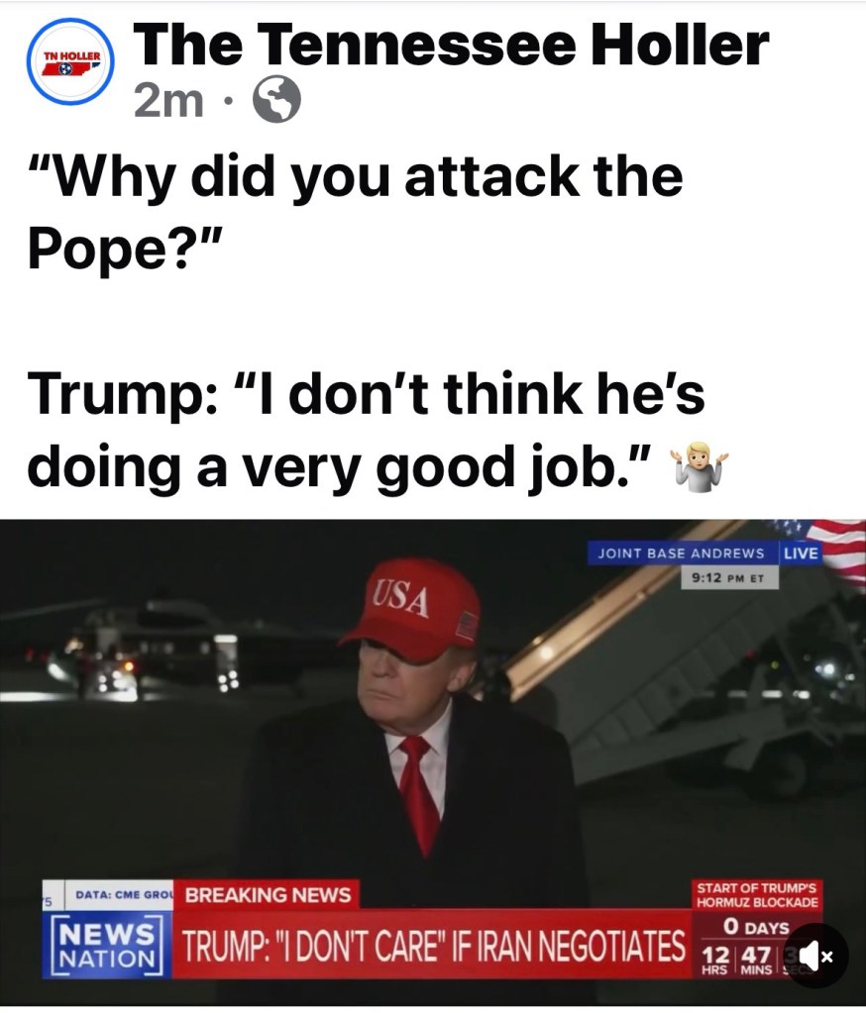
Task: Tap the LIVE badge on the video
Action: point(801,553)
